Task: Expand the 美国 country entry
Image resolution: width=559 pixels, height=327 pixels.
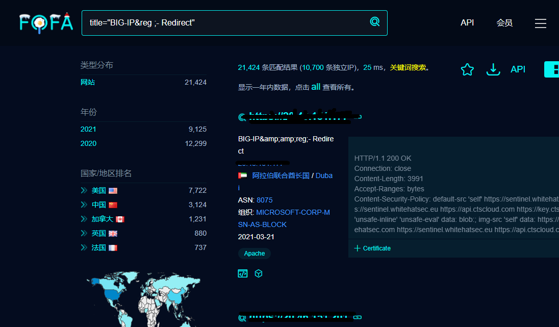Action: [x=84, y=190]
